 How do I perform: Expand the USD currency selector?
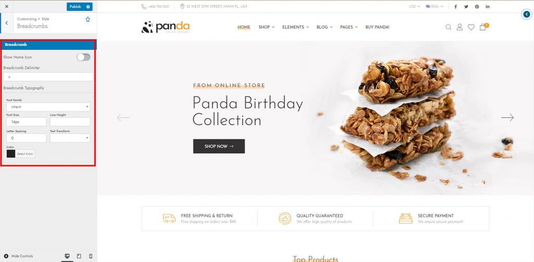[414, 6]
